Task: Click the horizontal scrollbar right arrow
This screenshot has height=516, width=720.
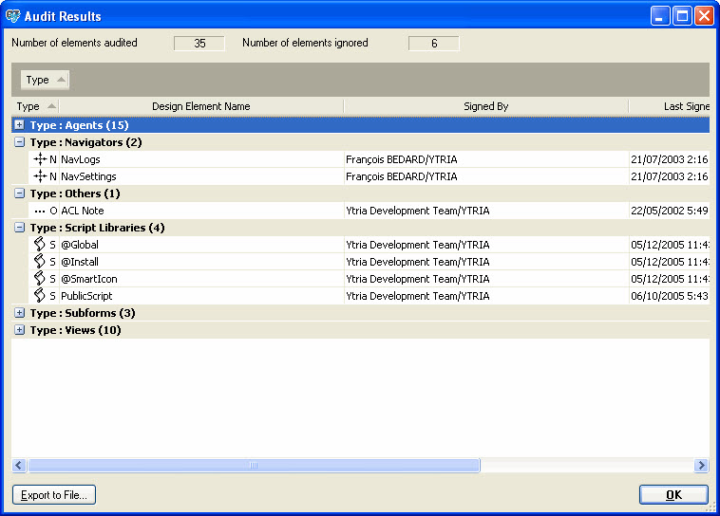Action: pos(701,466)
